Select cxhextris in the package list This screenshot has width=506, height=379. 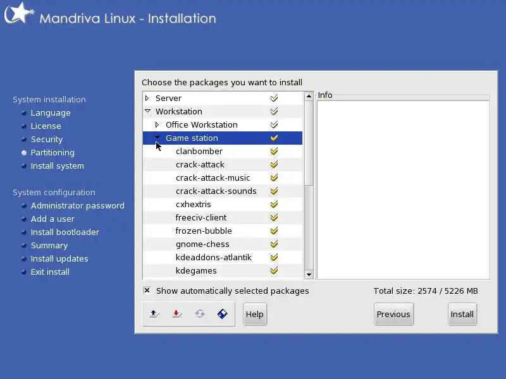coord(194,204)
